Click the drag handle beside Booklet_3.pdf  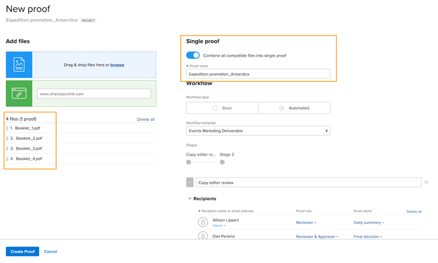tap(8, 149)
